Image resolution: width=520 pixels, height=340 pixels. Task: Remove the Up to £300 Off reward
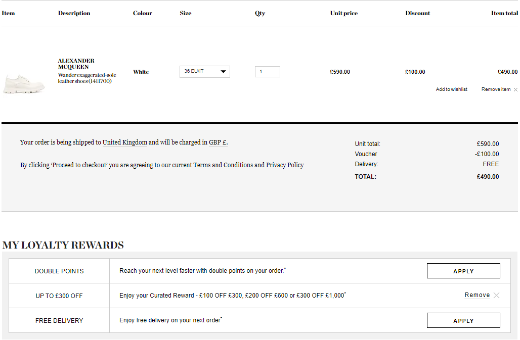(x=477, y=295)
